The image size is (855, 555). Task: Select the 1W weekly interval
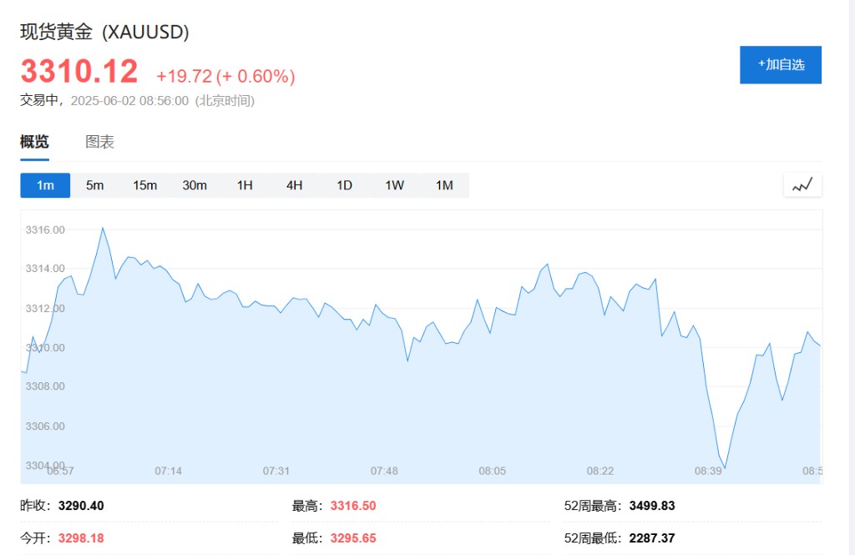click(394, 185)
